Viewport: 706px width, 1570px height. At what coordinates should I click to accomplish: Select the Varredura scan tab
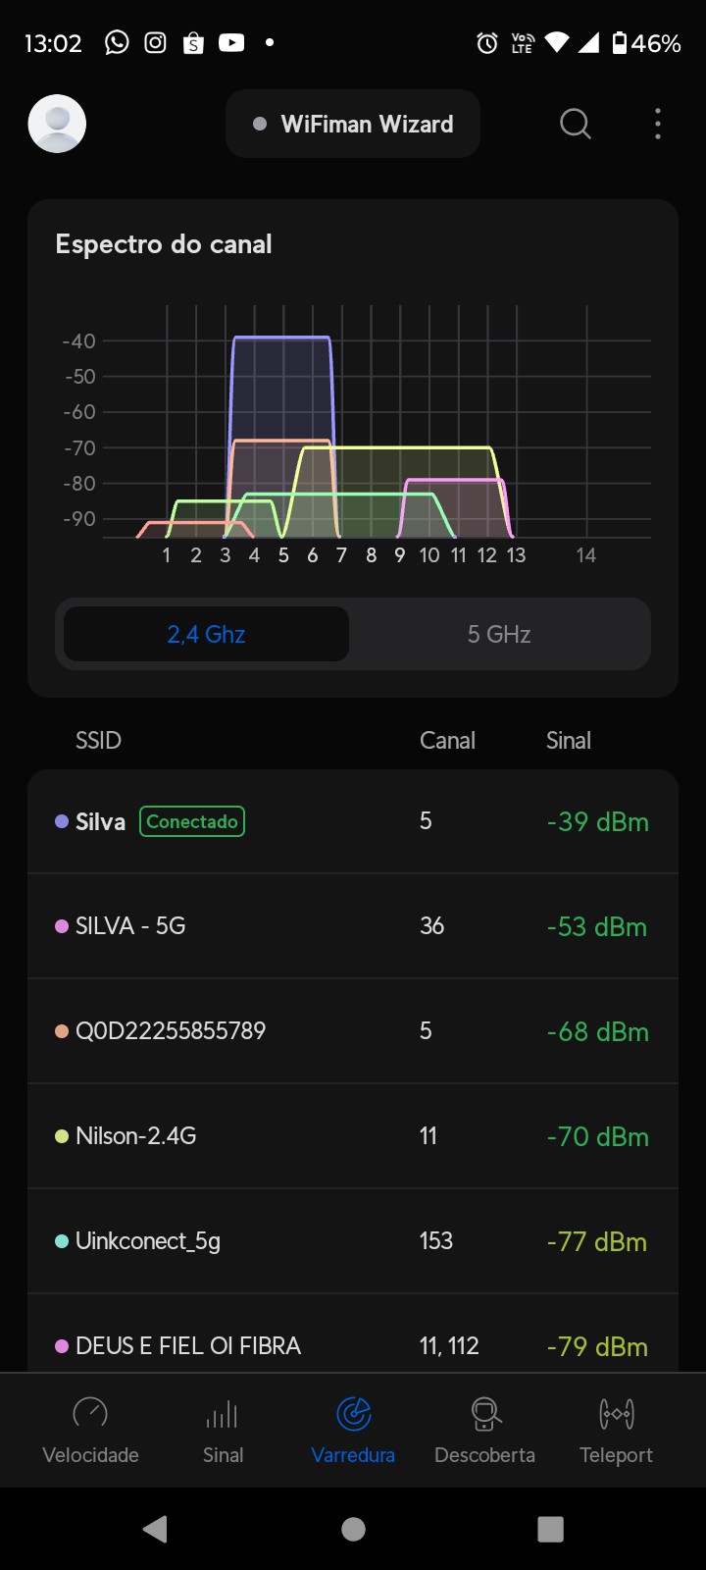[x=353, y=1430]
